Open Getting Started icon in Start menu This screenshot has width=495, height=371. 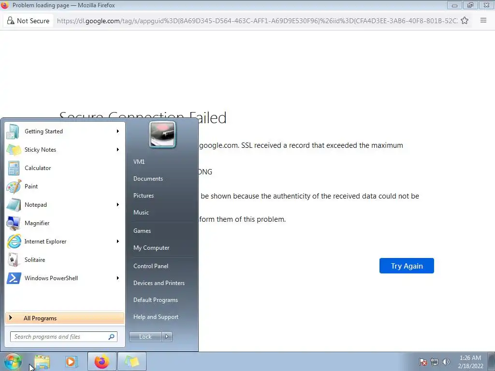coord(13,131)
